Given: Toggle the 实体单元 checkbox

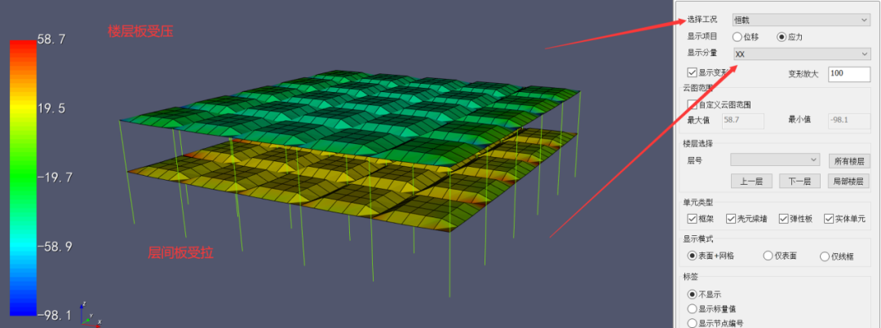Looking at the screenshot, I should [829, 219].
